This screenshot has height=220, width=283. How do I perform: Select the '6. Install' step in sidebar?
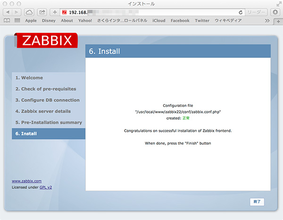click(49, 133)
